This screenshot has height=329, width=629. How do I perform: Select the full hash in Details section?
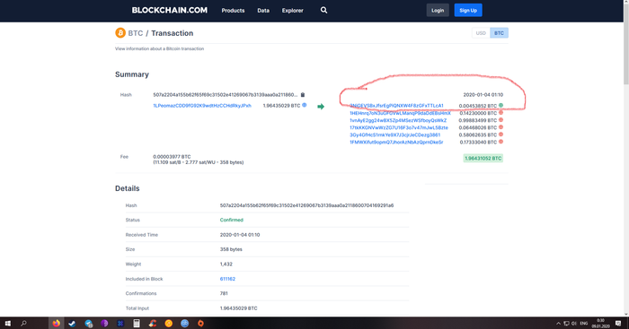coord(306,205)
